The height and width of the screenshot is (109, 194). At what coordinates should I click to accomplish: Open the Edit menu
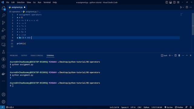point(13,2)
